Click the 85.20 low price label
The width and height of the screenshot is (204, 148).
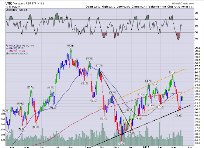pyautogui.click(x=84, y=83)
